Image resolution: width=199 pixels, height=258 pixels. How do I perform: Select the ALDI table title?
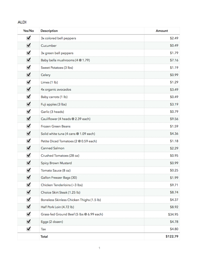[22, 22]
